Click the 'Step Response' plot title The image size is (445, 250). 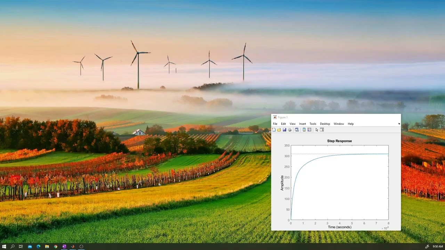pyautogui.click(x=339, y=141)
